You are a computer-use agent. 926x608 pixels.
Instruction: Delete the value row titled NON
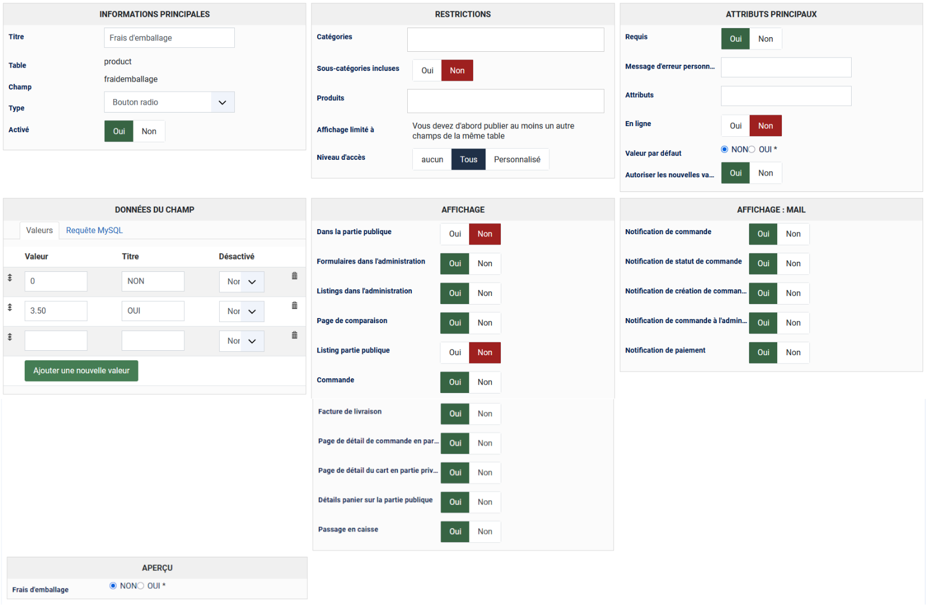coord(295,276)
